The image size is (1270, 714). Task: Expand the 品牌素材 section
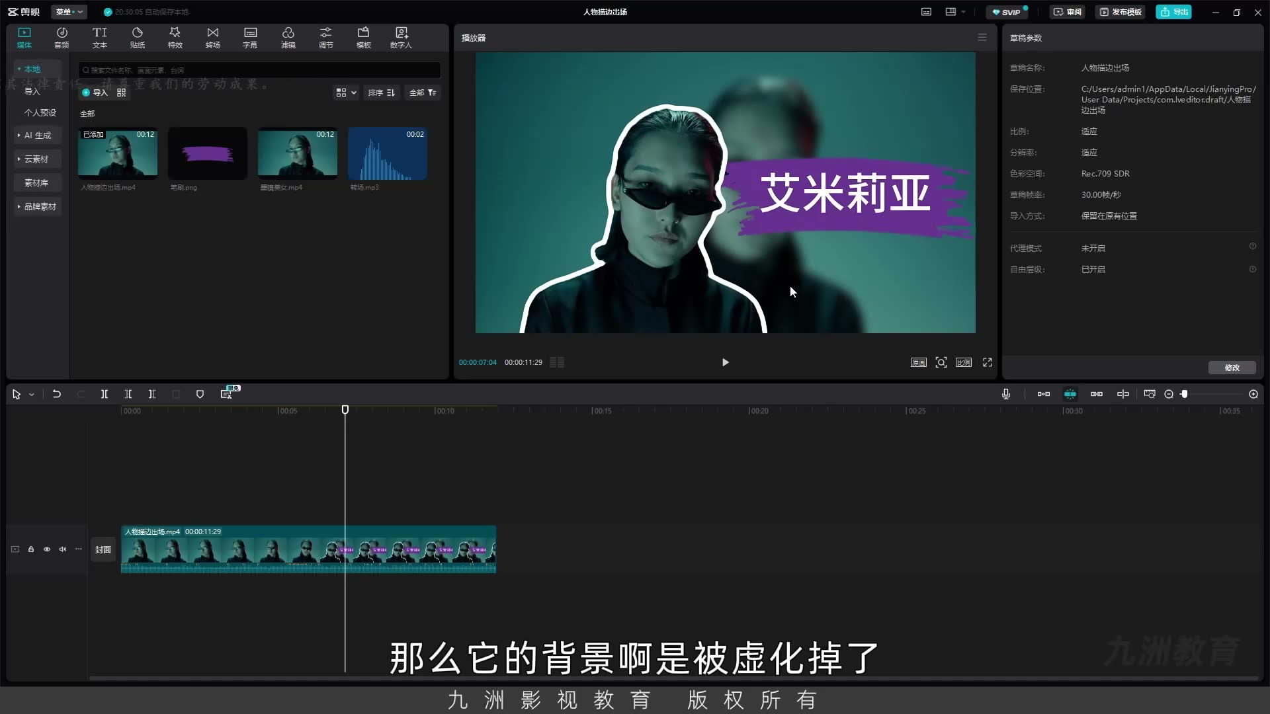(38, 207)
